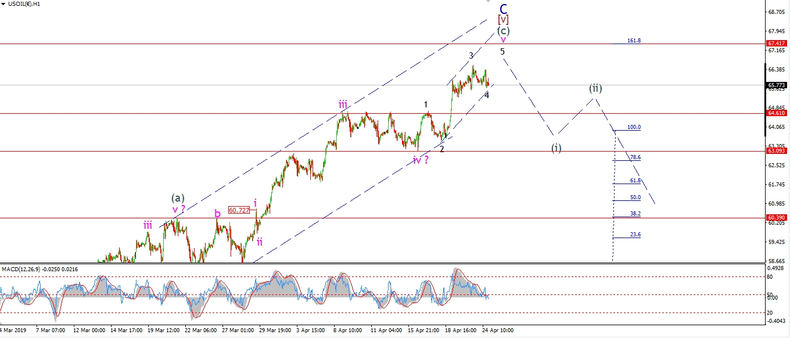The height and width of the screenshot is (338, 790).
Task: Select the 100.0 Fibonacci retracement level
Action: [634, 127]
